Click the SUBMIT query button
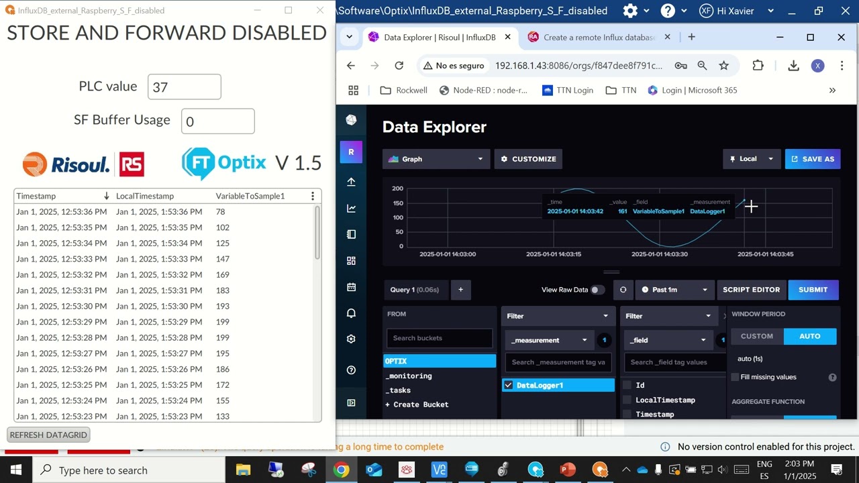Viewport: 859px width, 483px height. coord(813,290)
